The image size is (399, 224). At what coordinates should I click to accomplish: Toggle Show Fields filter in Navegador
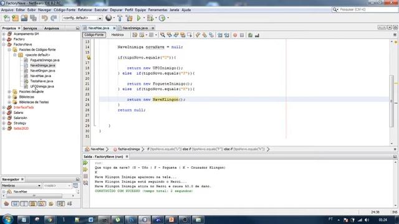(15, 203)
